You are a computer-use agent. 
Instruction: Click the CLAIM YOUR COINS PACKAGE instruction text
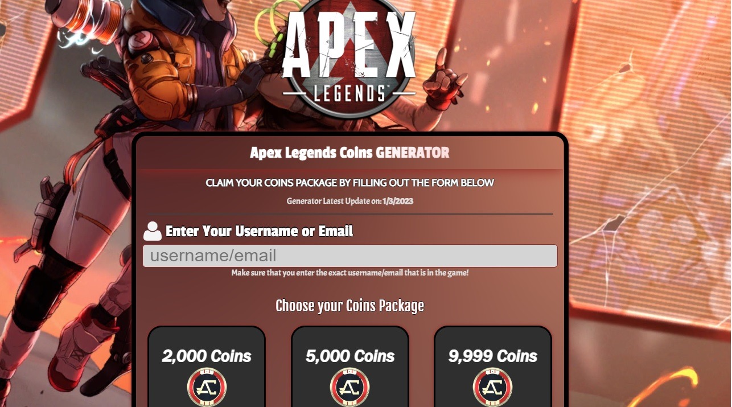tap(349, 183)
